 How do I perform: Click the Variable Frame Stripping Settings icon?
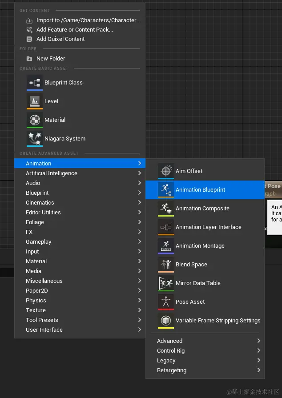point(166,321)
